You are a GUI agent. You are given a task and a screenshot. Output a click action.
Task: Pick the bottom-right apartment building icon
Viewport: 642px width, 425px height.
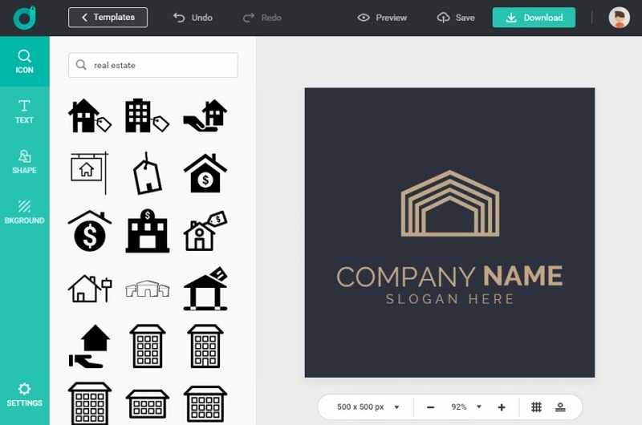click(x=205, y=403)
